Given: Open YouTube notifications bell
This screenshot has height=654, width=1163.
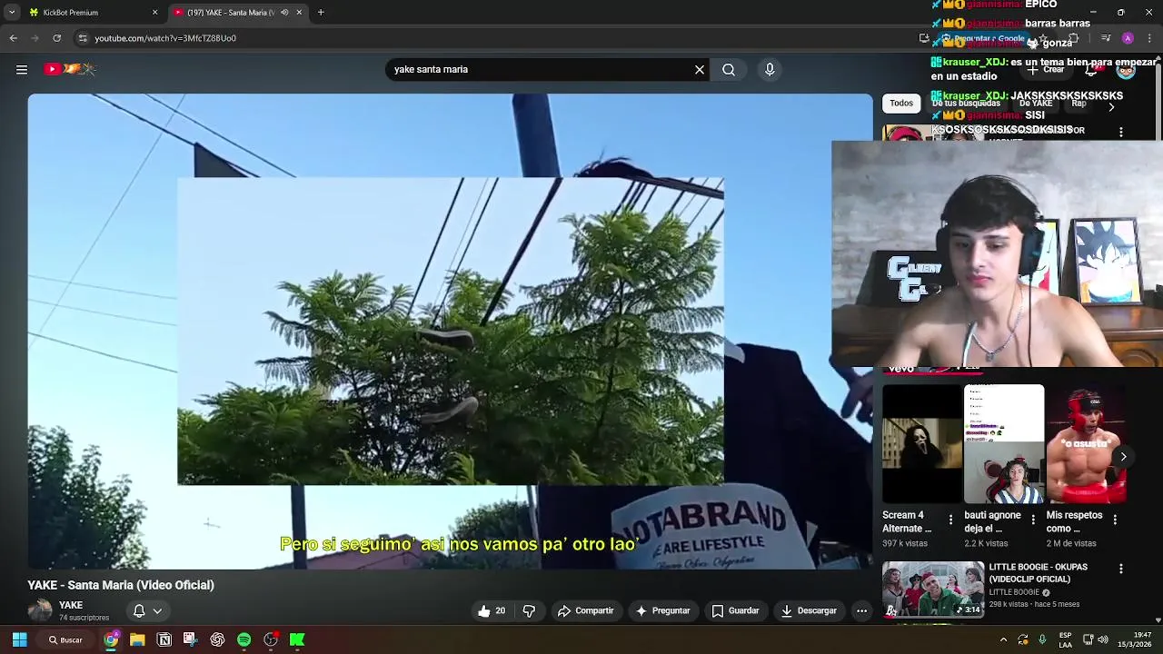Looking at the screenshot, I should point(1091,69).
